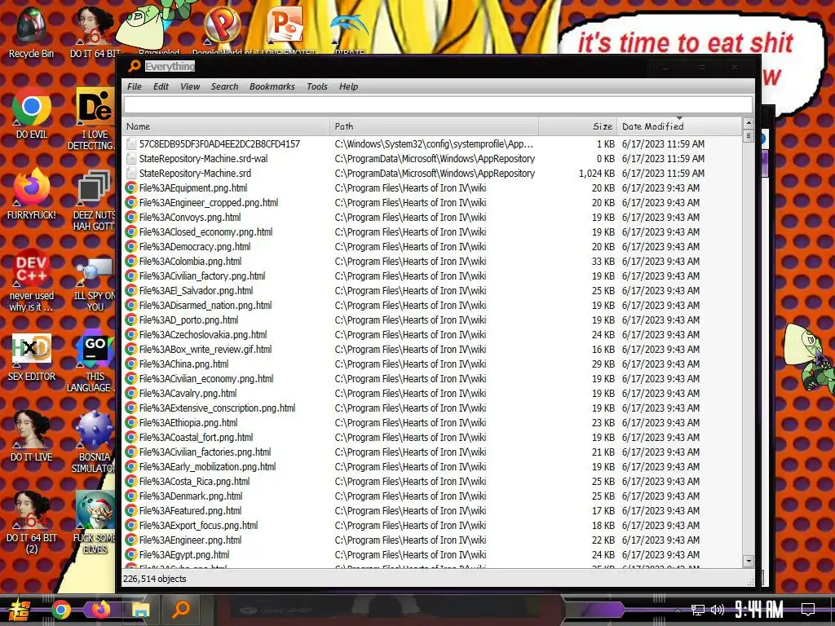Open the Recycle Bin desktop icon
Viewport: 835px width, 626px height.
(x=31, y=32)
